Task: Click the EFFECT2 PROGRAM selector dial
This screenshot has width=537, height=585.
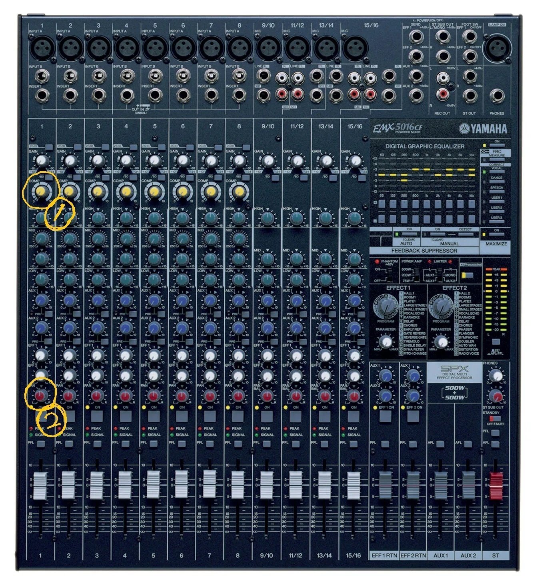Action: 441,307
